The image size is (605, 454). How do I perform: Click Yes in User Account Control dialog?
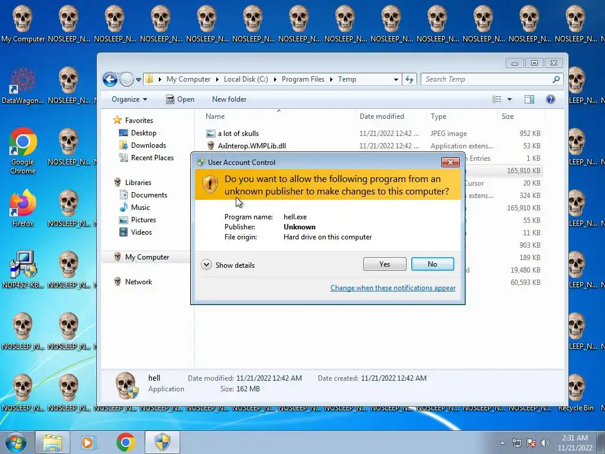(x=384, y=264)
